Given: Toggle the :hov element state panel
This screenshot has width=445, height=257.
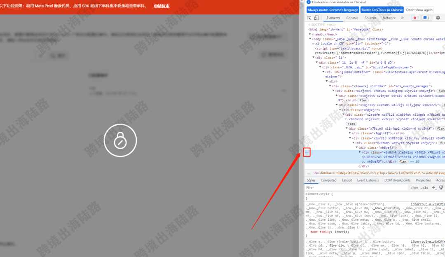Looking at the screenshot, I should point(415,187).
